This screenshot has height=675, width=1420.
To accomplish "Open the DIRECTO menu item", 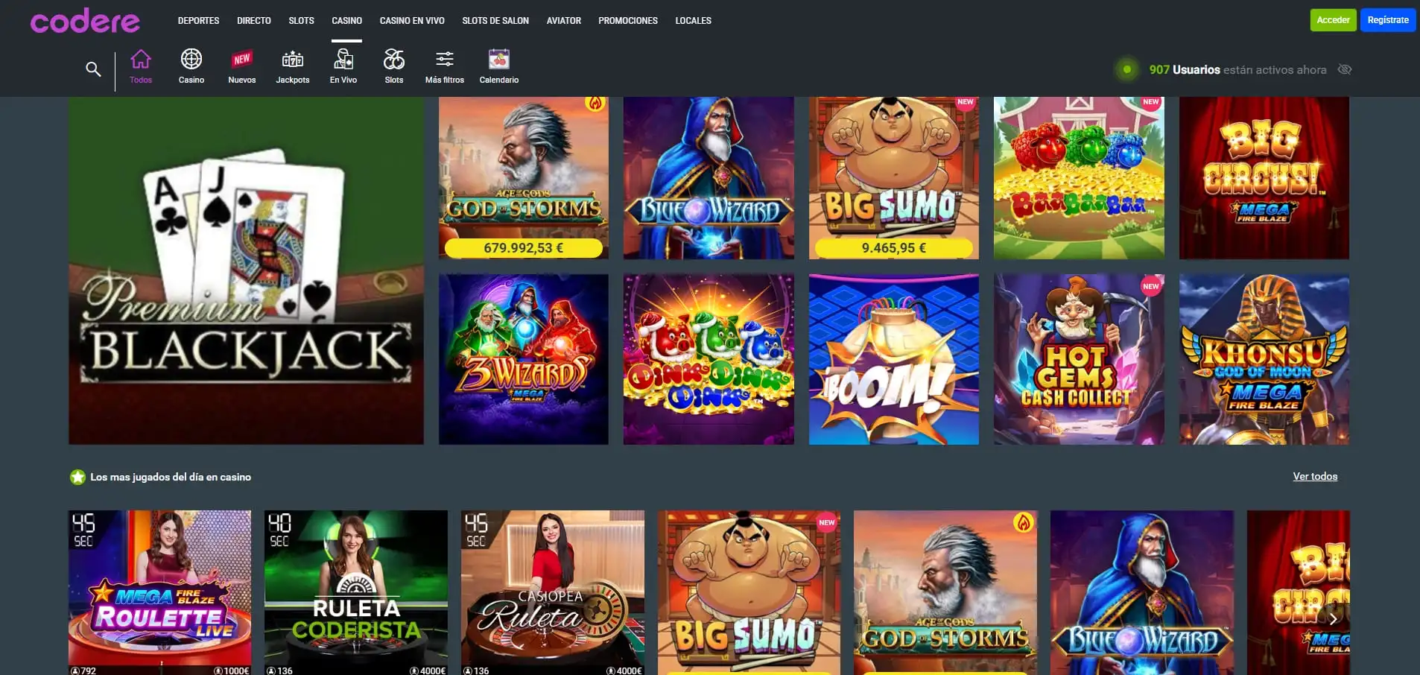I will pyautogui.click(x=254, y=21).
